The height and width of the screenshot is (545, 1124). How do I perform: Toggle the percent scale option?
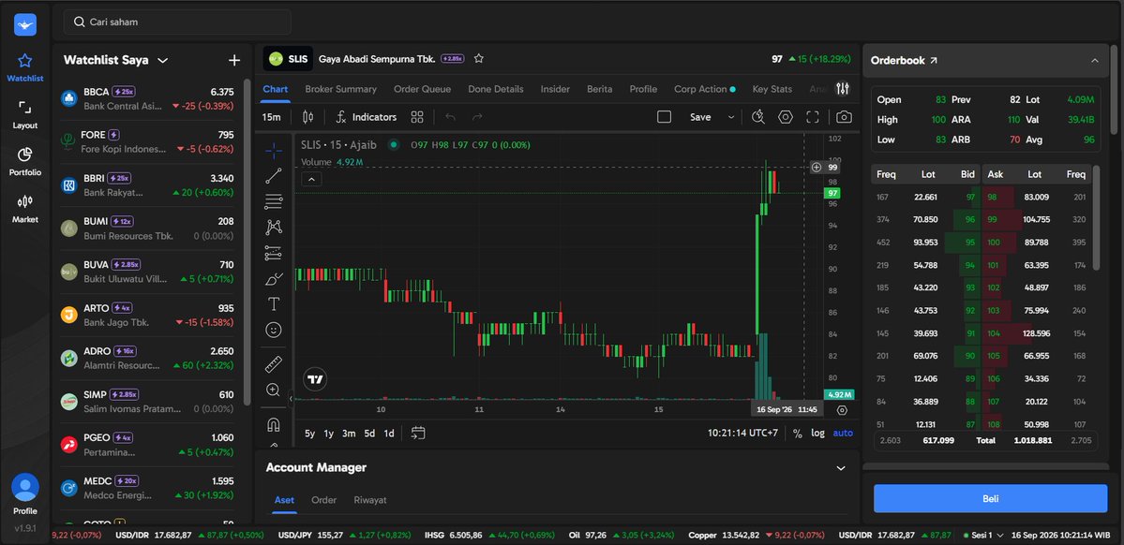pos(797,433)
